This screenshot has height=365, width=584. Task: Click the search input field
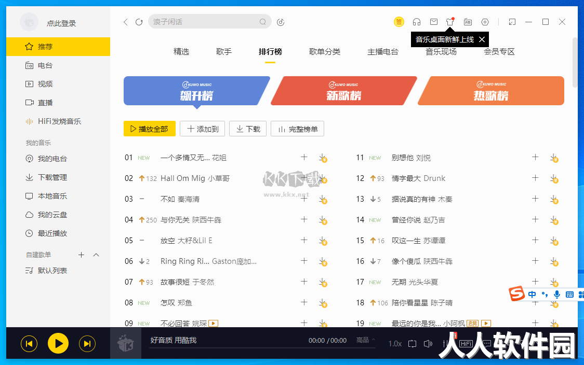[210, 22]
